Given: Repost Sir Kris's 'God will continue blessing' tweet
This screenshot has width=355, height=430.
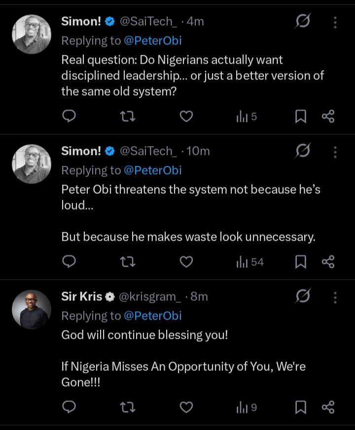Looking at the screenshot, I should coord(128,407).
